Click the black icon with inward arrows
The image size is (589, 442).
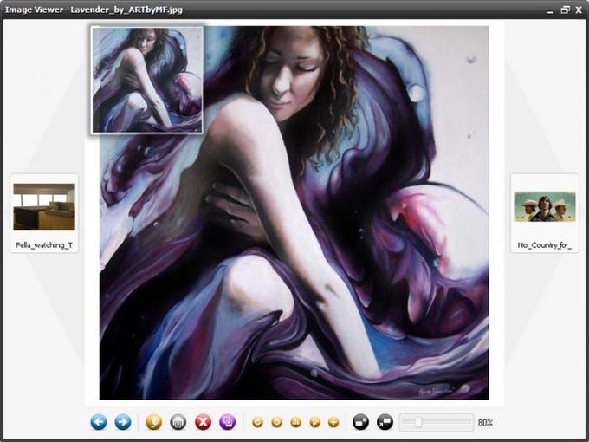coord(360,422)
